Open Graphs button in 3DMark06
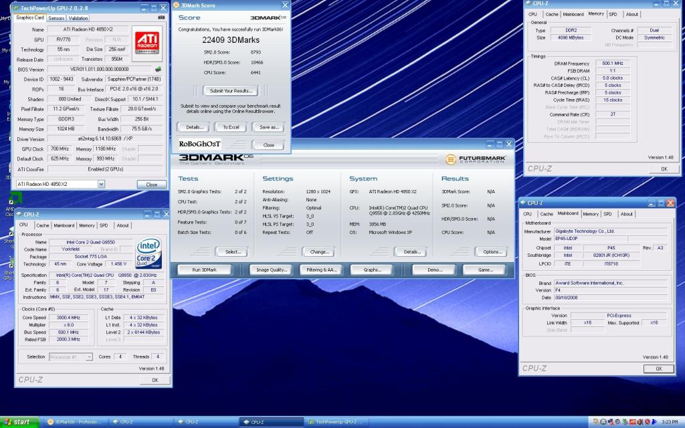 click(372, 270)
